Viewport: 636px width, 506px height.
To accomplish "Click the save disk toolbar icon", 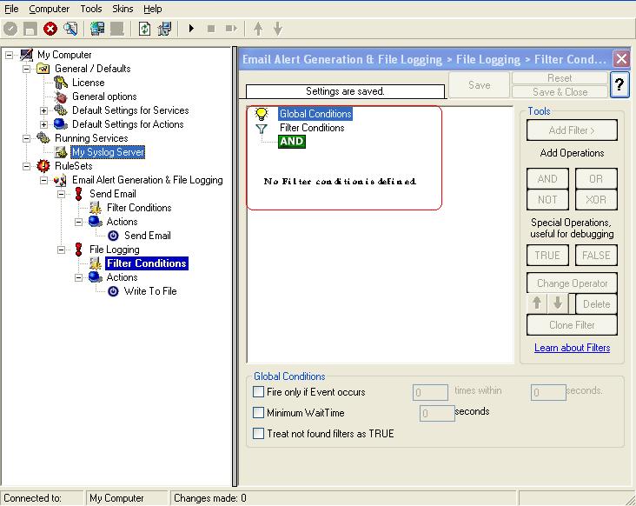I will click(x=30, y=29).
